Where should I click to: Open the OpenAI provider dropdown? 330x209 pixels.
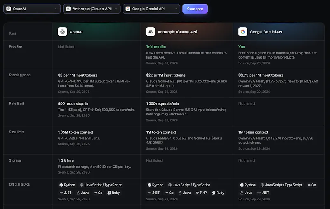[32, 9]
